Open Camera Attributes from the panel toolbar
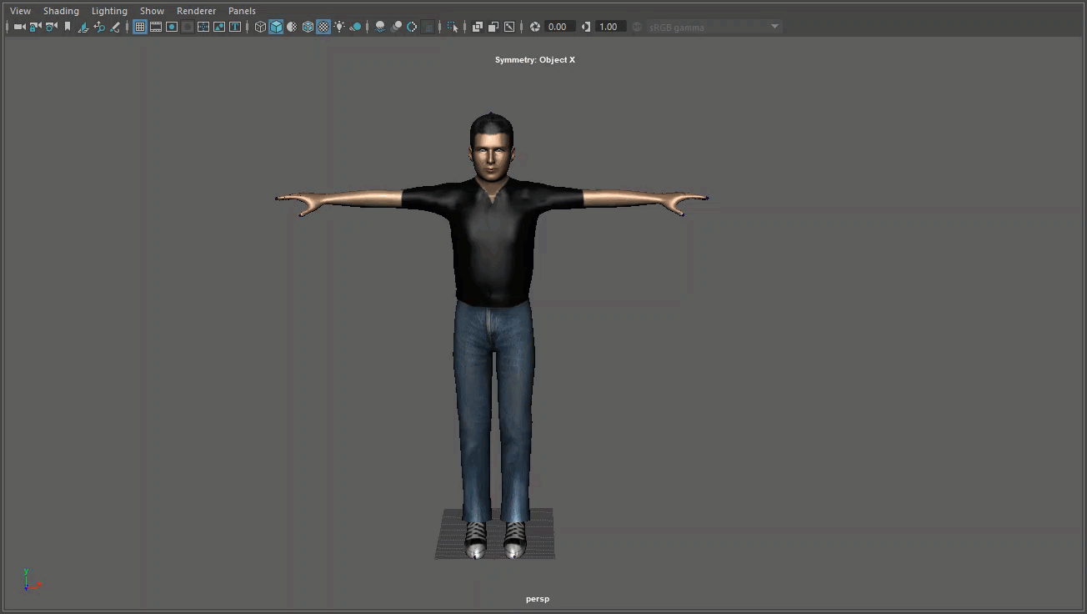 coord(52,27)
